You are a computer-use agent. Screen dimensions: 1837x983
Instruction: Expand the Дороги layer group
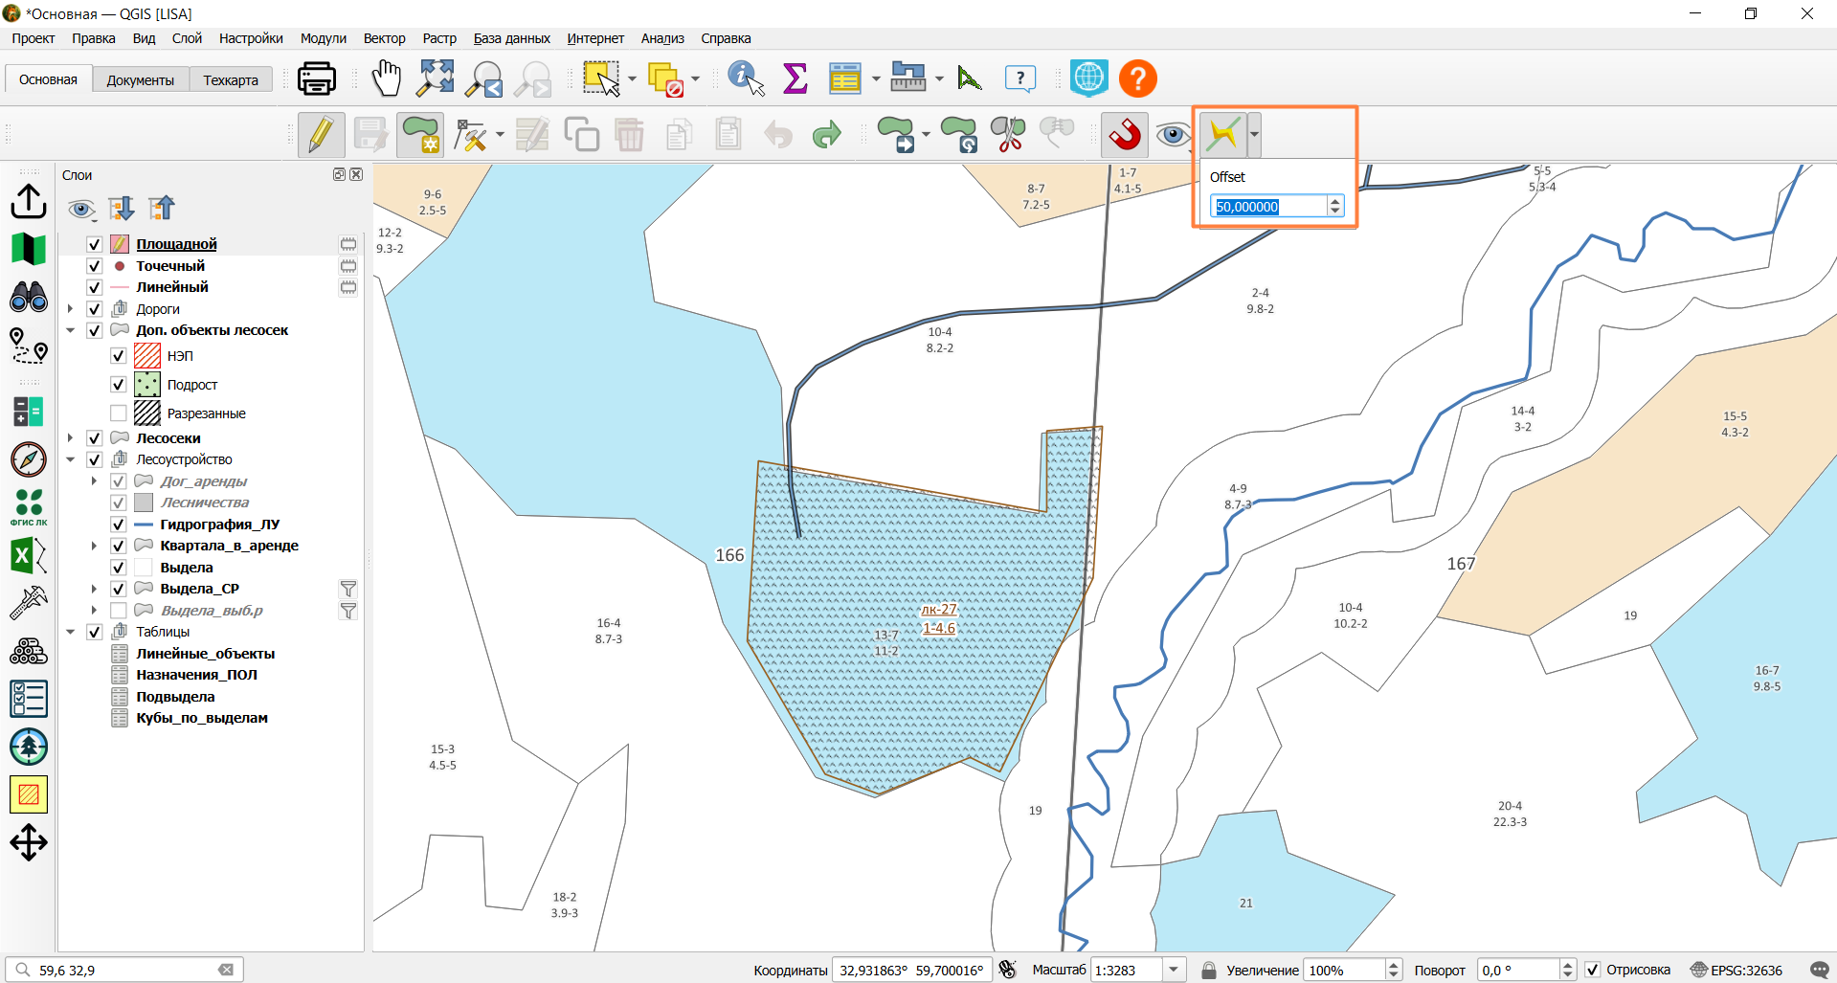coord(70,309)
